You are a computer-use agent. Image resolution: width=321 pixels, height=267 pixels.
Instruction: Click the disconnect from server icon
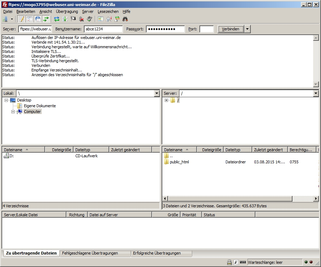click(82, 19)
